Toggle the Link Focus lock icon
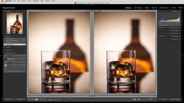Screen dimensions: 184x103 56,100
